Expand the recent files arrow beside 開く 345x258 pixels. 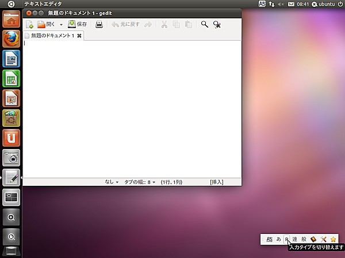pos(61,25)
